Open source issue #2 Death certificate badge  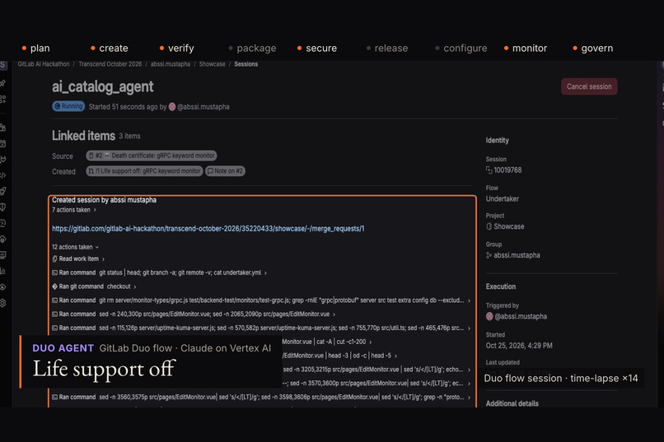point(152,156)
